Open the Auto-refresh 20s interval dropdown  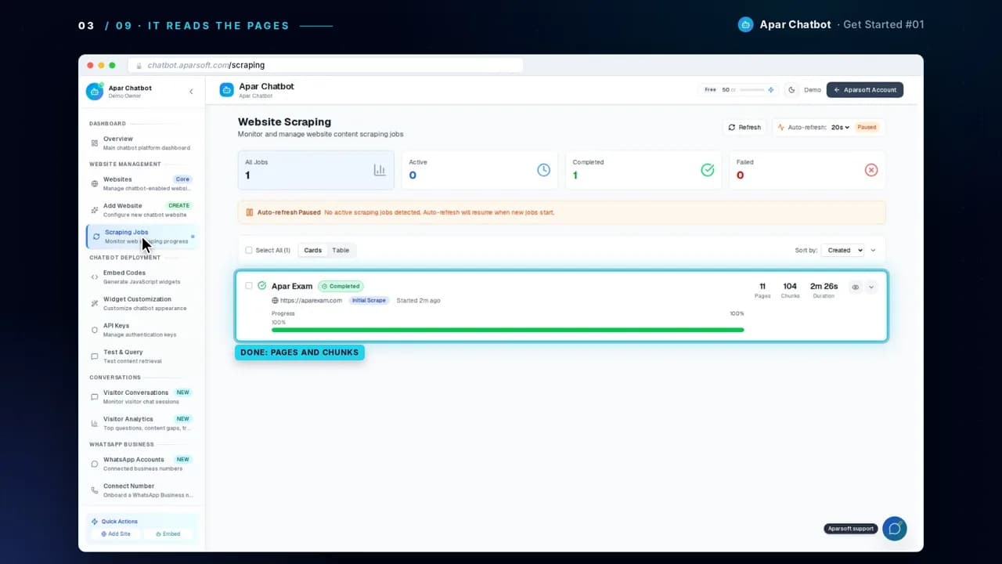point(841,127)
